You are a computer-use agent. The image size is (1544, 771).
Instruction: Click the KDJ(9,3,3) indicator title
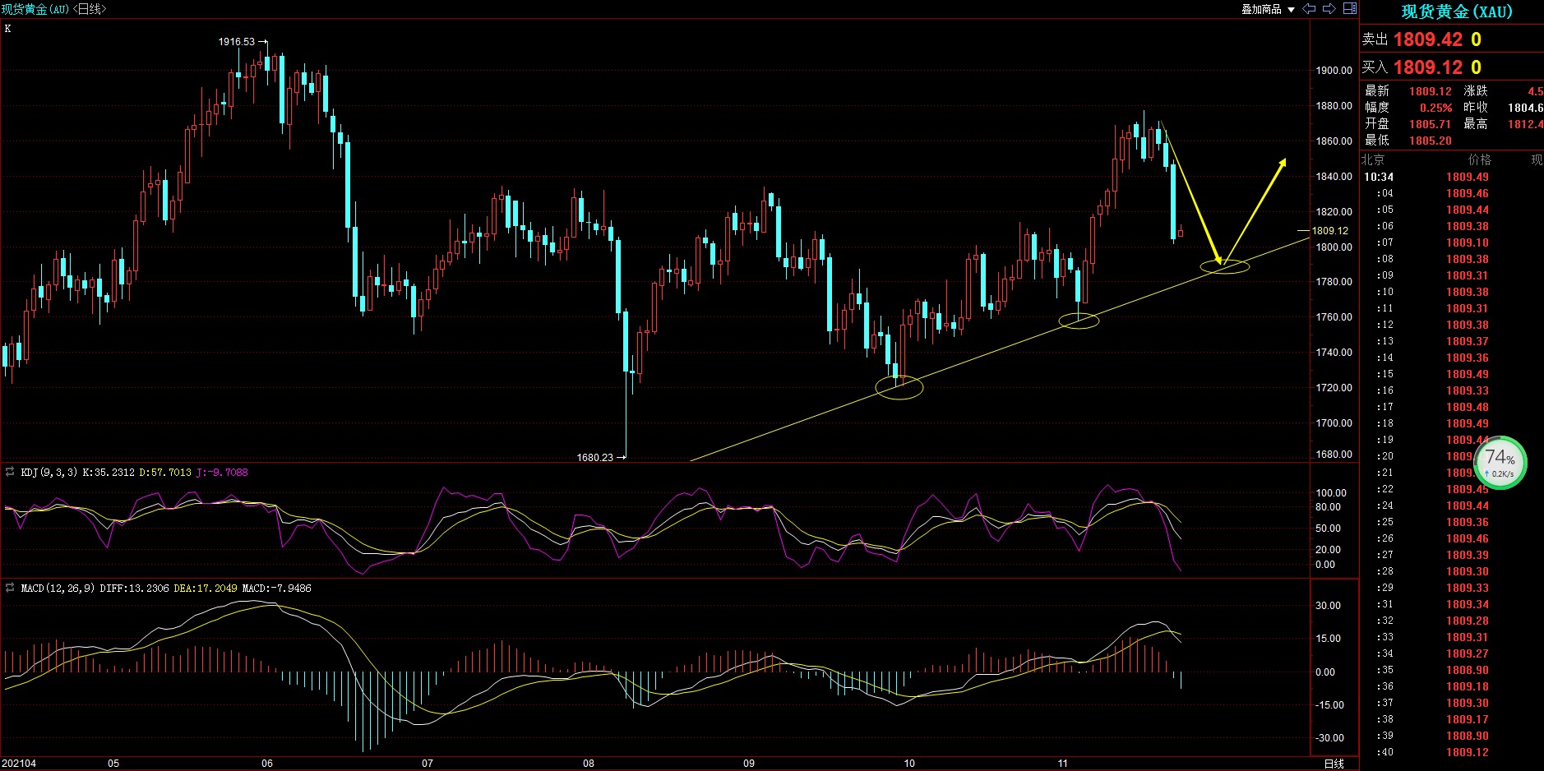point(49,473)
